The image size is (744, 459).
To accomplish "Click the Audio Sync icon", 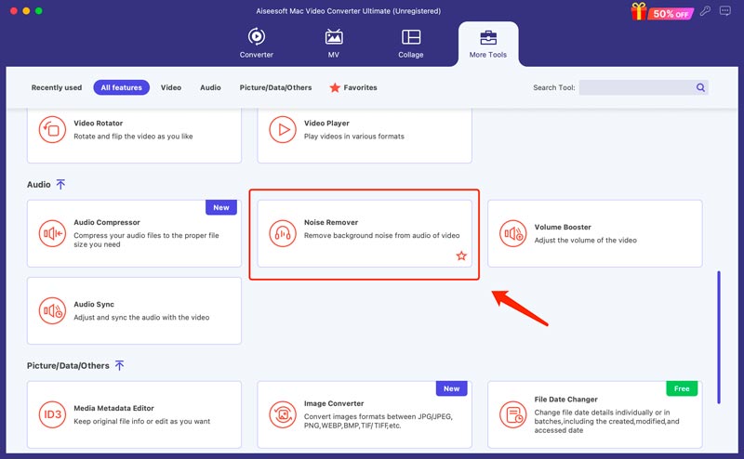I will point(51,310).
